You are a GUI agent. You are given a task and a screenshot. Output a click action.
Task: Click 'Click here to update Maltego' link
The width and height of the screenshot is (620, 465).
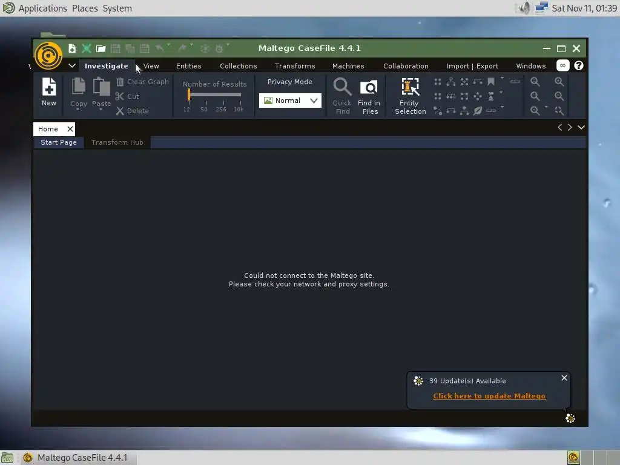(x=489, y=396)
